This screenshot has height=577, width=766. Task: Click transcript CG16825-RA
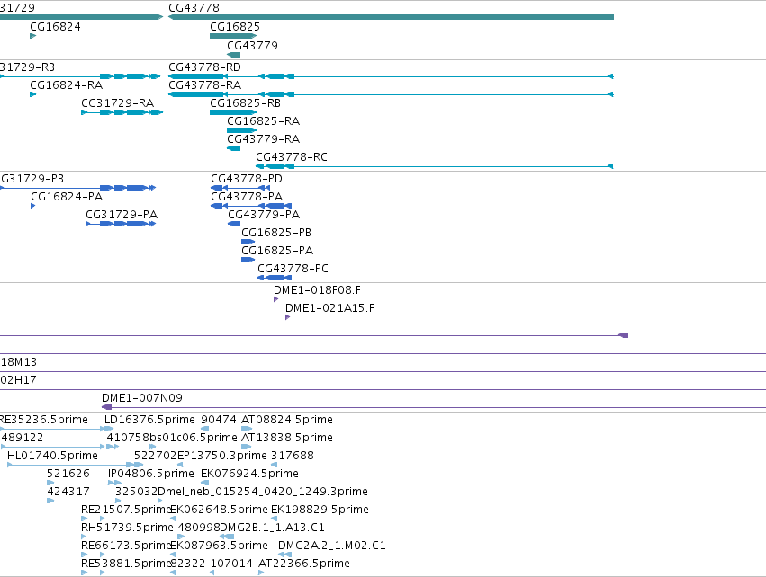point(242,130)
